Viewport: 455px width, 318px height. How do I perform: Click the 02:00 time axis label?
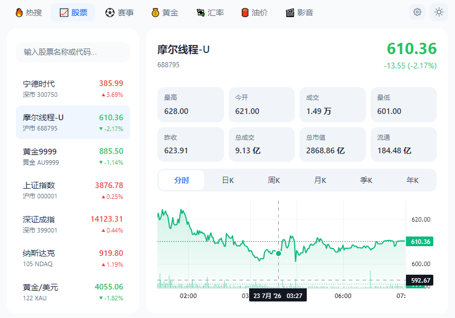(x=188, y=296)
